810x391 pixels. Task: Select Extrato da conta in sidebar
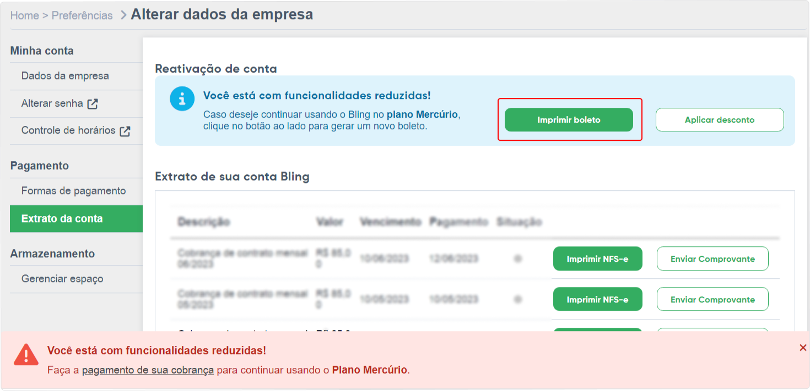(x=76, y=219)
